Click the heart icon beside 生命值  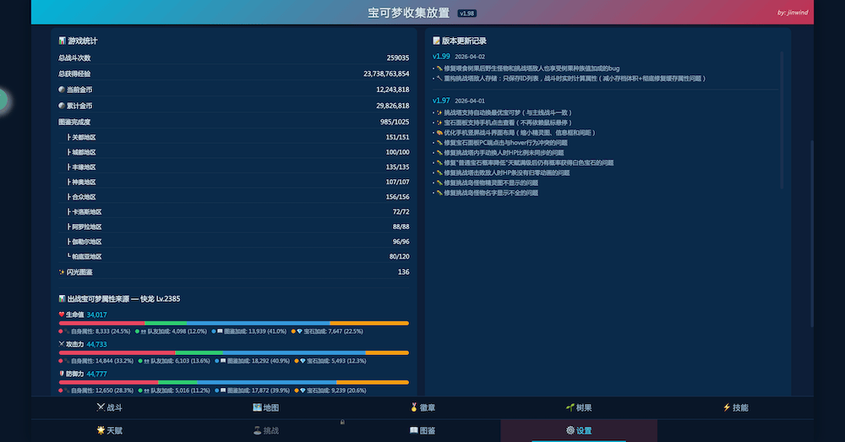pyautogui.click(x=62, y=314)
